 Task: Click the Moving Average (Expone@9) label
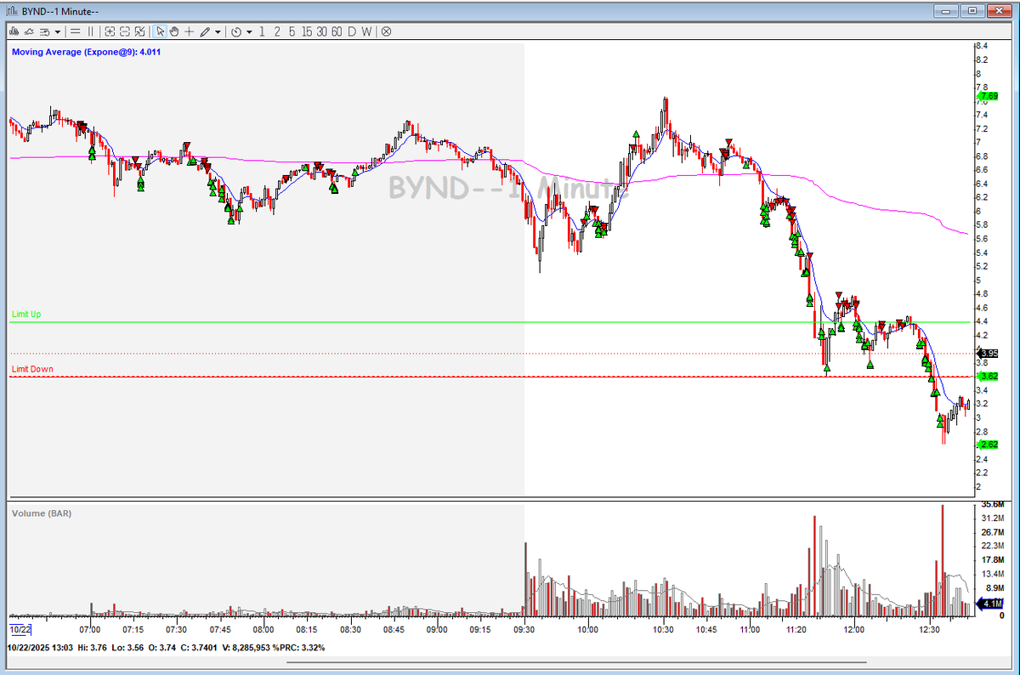point(86,52)
